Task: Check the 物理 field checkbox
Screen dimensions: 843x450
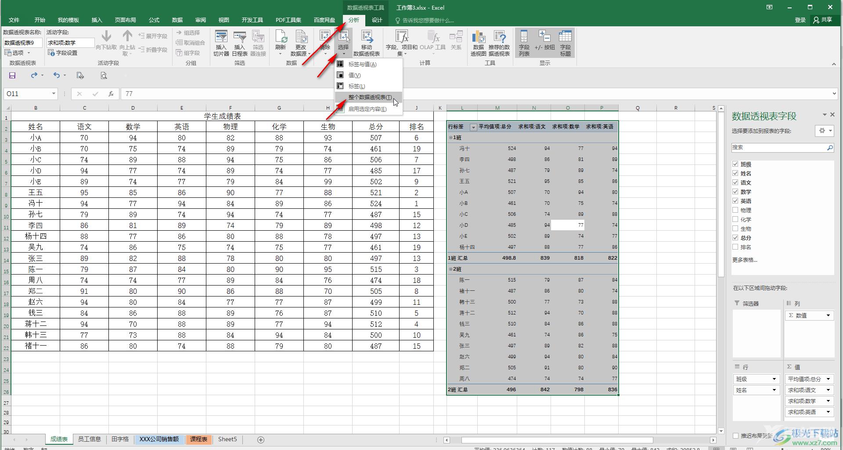Action: [735, 210]
